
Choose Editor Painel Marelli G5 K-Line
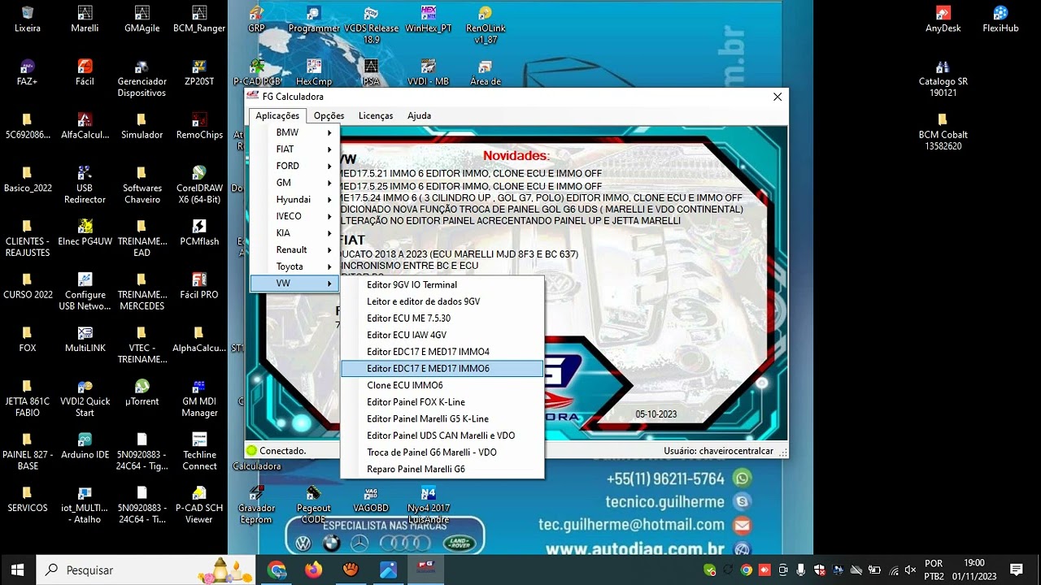[442, 419]
